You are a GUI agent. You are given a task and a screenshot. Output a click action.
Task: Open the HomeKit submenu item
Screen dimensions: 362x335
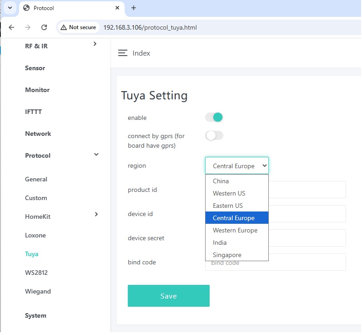pos(38,216)
